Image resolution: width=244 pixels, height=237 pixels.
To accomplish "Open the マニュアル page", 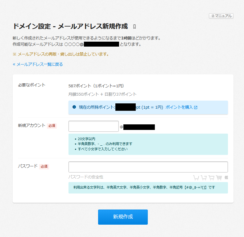I will click(221, 16).
